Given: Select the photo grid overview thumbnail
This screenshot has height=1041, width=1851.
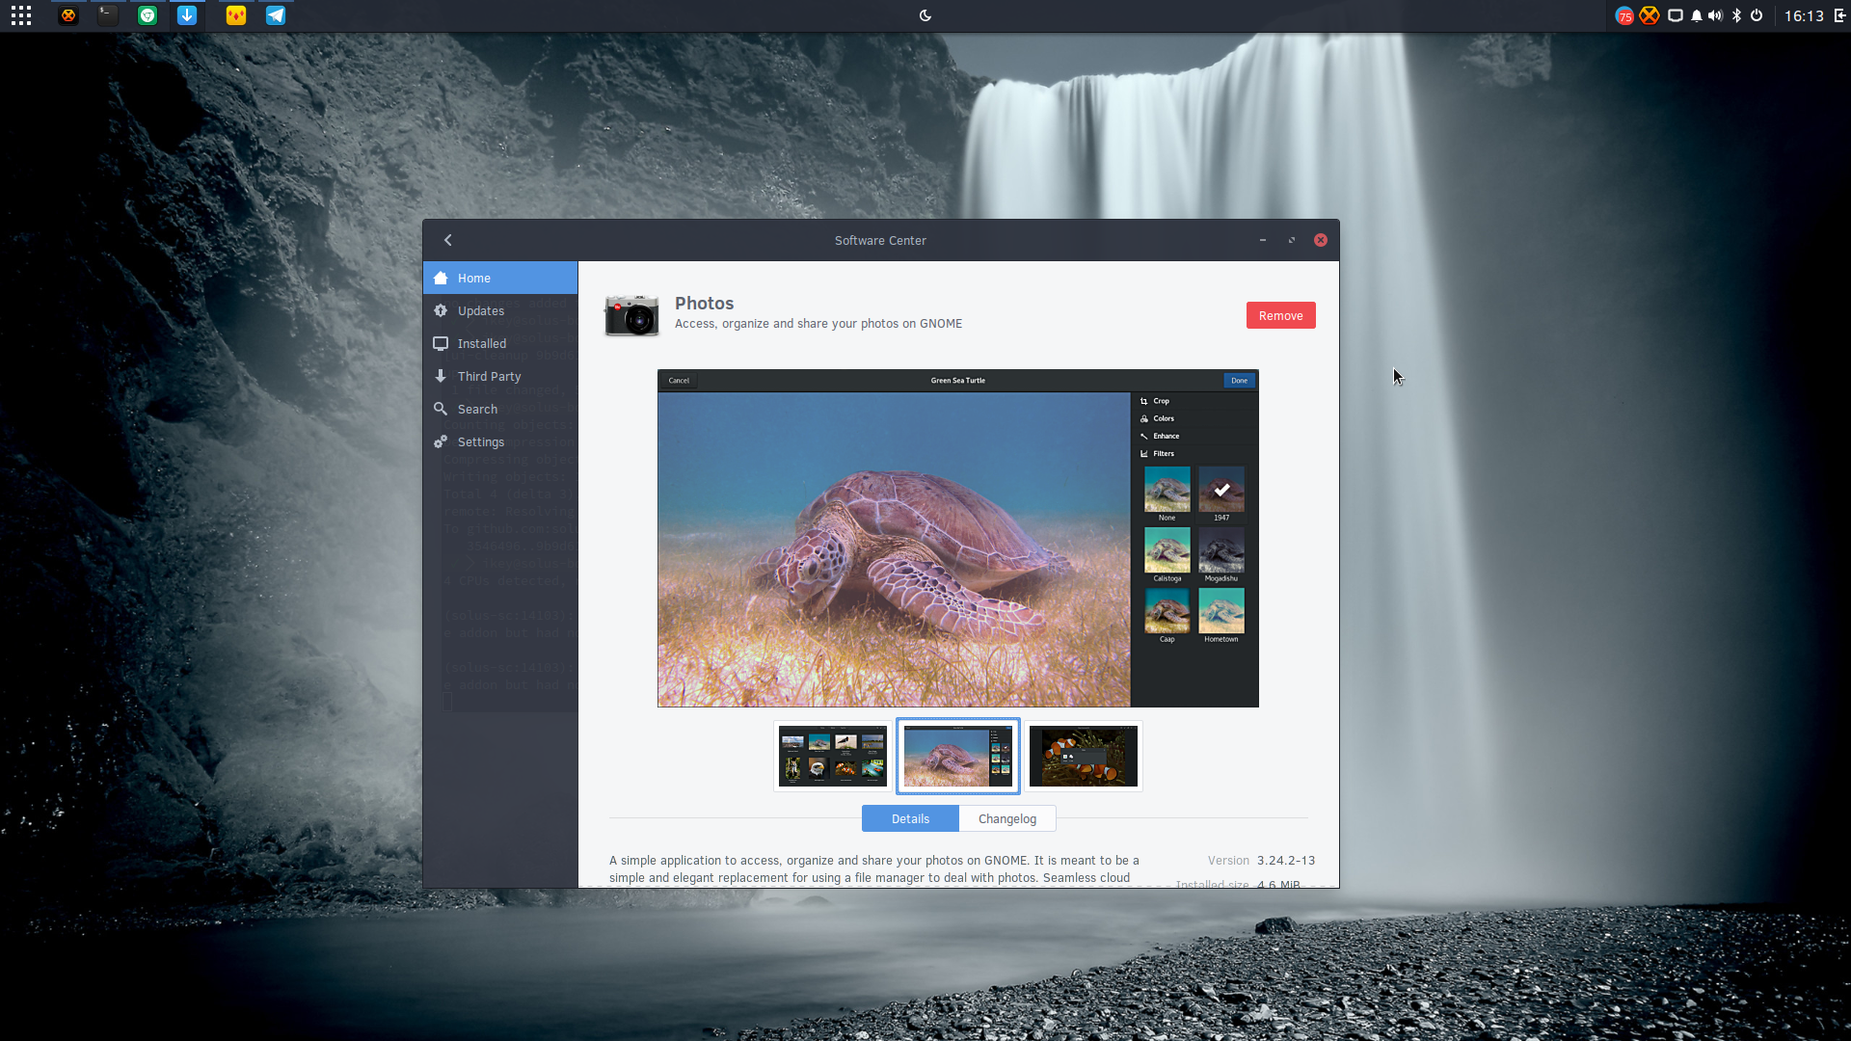Looking at the screenshot, I should pyautogui.click(x=833, y=757).
